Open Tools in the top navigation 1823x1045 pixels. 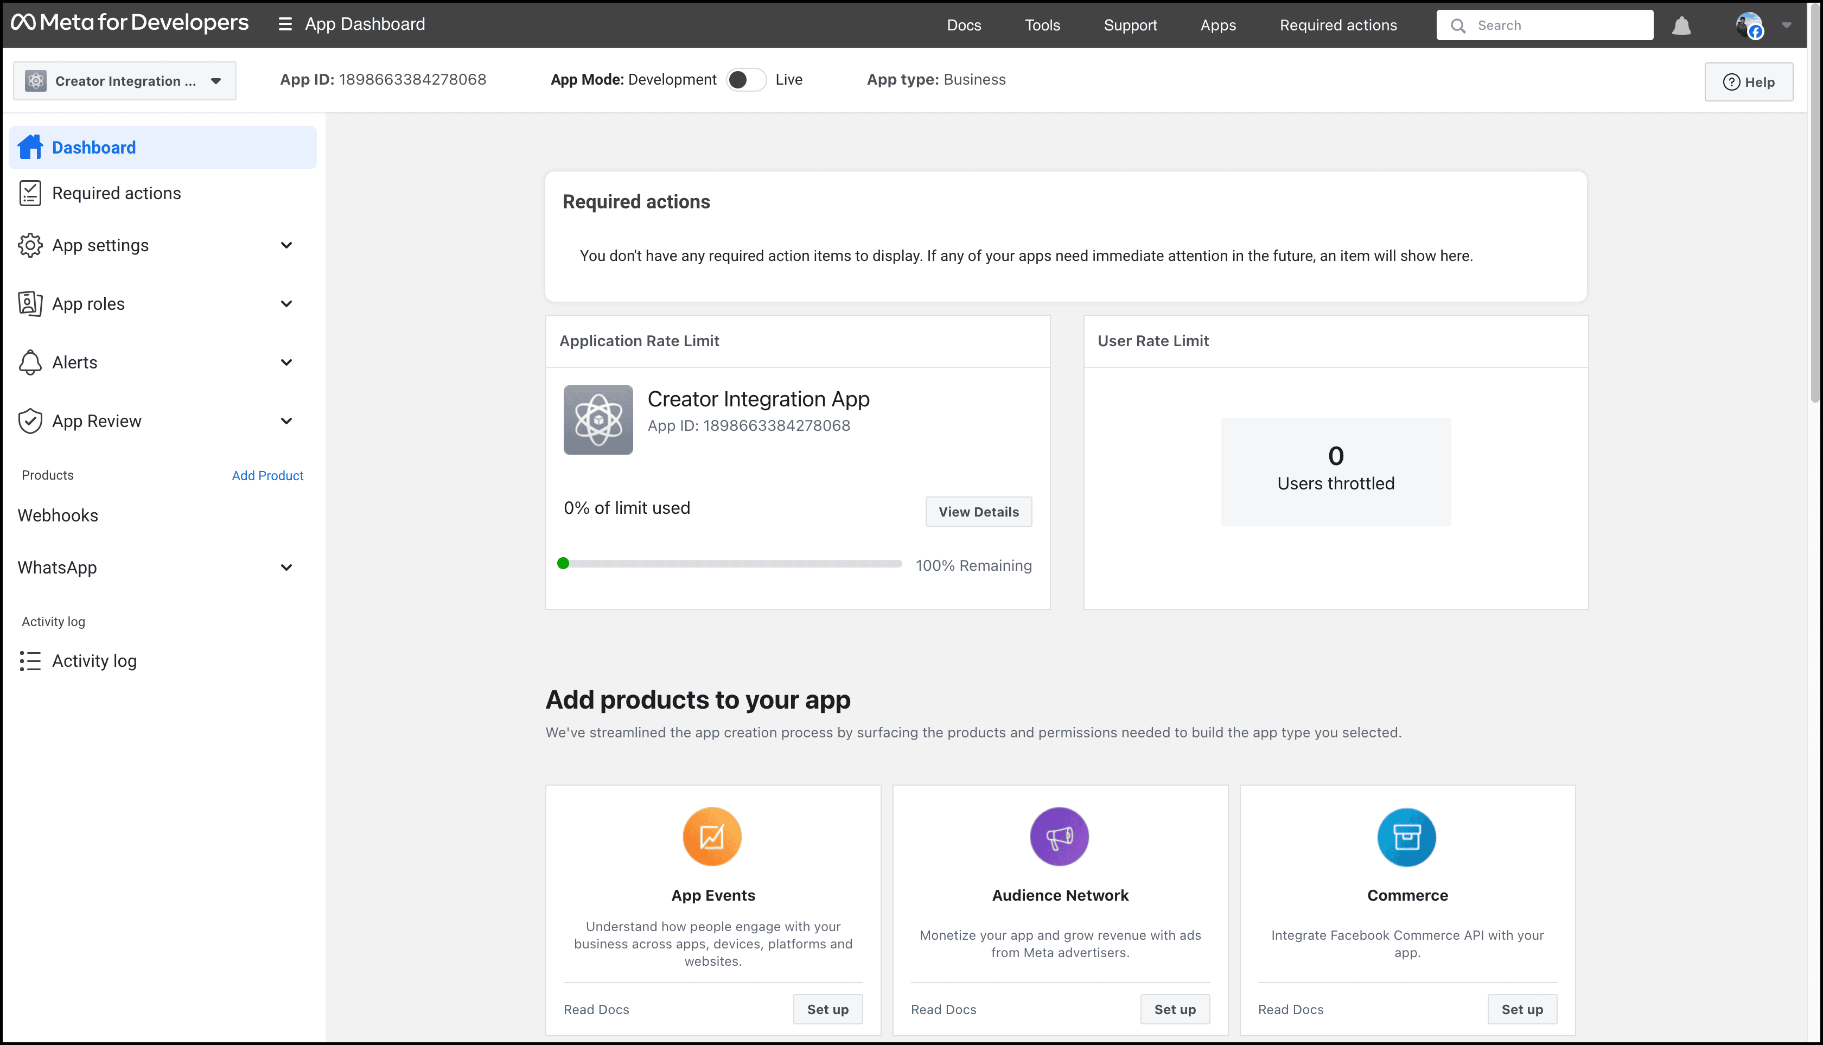[1041, 25]
